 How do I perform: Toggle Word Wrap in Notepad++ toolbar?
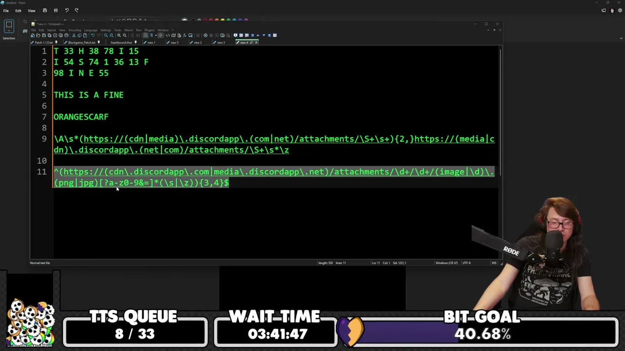(x=145, y=35)
